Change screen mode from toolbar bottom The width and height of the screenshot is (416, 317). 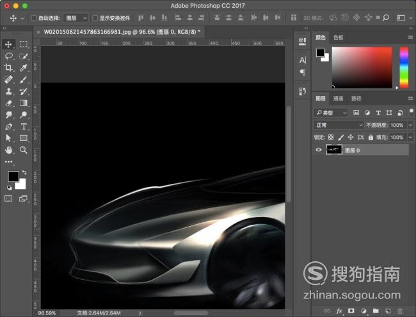pos(23,199)
